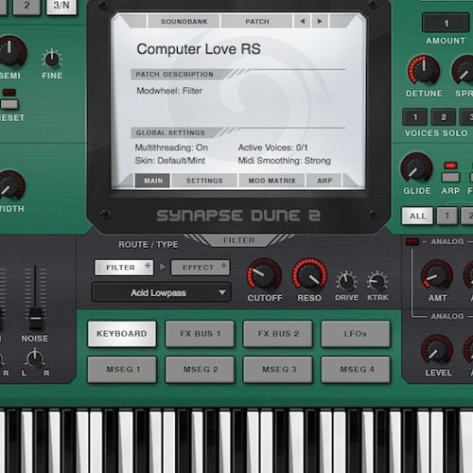
Task: Click the Computer Love RS patch name
Action: pos(199,49)
